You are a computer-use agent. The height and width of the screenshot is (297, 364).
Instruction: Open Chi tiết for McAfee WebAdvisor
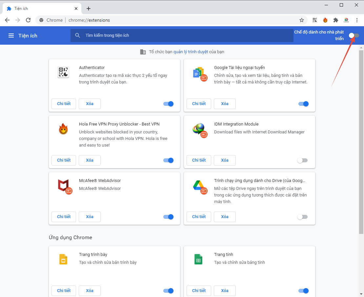[x=64, y=217]
